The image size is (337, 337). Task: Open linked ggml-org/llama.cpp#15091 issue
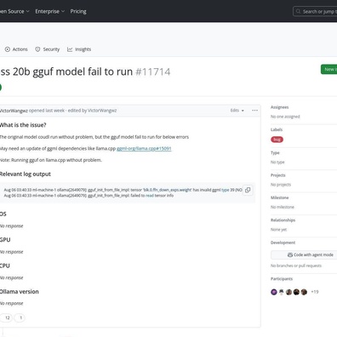tap(144, 148)
